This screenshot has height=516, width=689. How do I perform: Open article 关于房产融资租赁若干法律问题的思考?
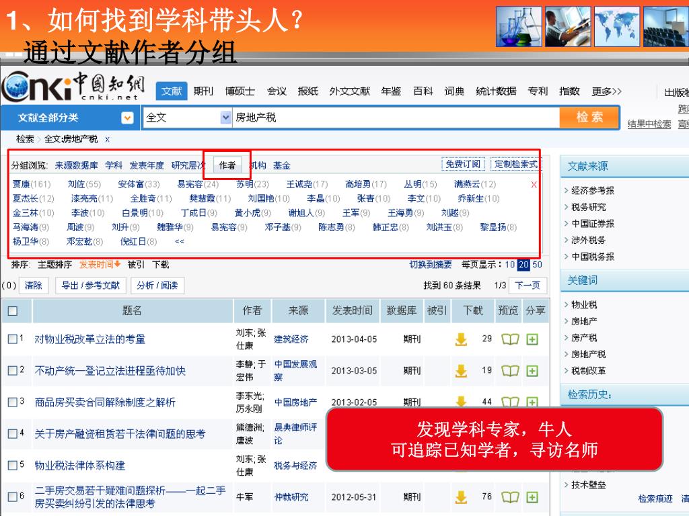point(120,434)
